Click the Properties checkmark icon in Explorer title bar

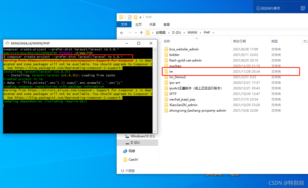point(130,17)
